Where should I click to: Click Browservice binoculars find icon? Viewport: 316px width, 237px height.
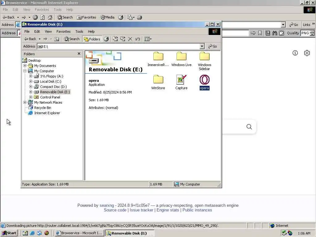(x=274, y=33)
